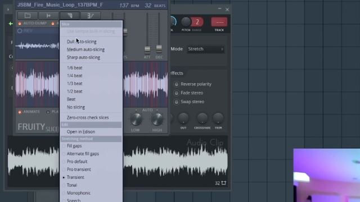Click the 137 BPM value
Screen dimensions: 360x202
(124, 5)
